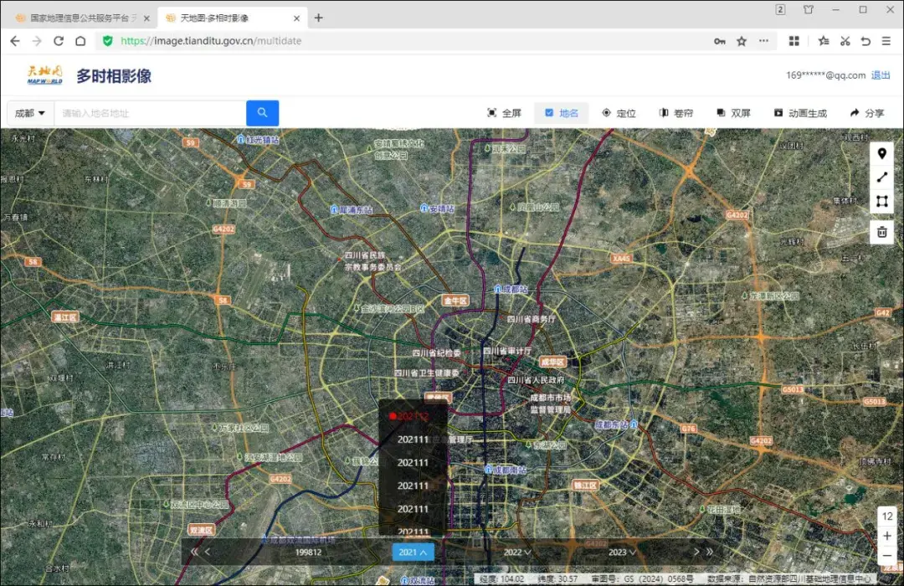Select the red 202112 imagery date

(409, 416)
